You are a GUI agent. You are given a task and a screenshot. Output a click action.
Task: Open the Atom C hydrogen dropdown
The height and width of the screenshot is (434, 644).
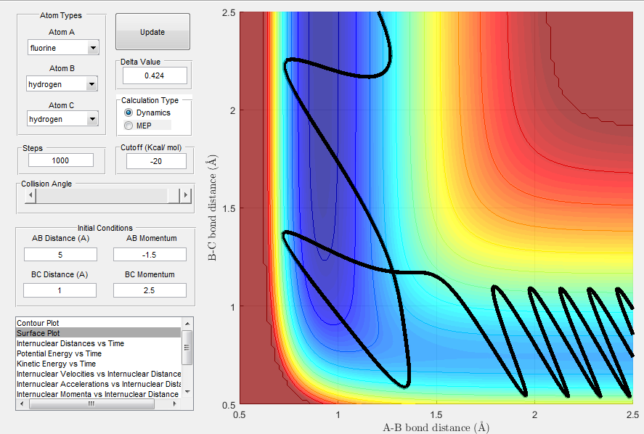coord(62,119)
